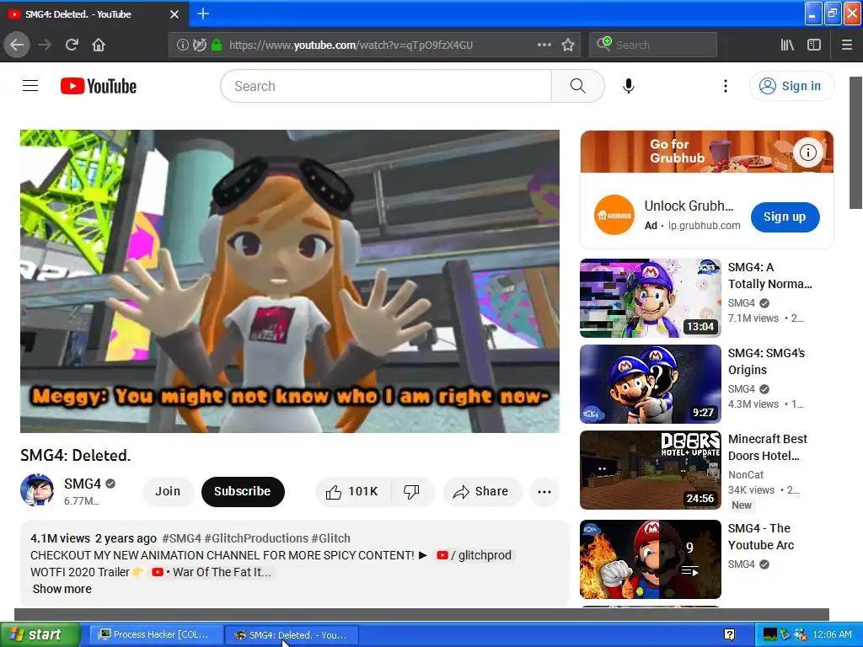The width and height of the screenshot is (863, 647).
Task: Open the SMG4 channel avatar
Action: pyautogui.click(x=37, y=489)
